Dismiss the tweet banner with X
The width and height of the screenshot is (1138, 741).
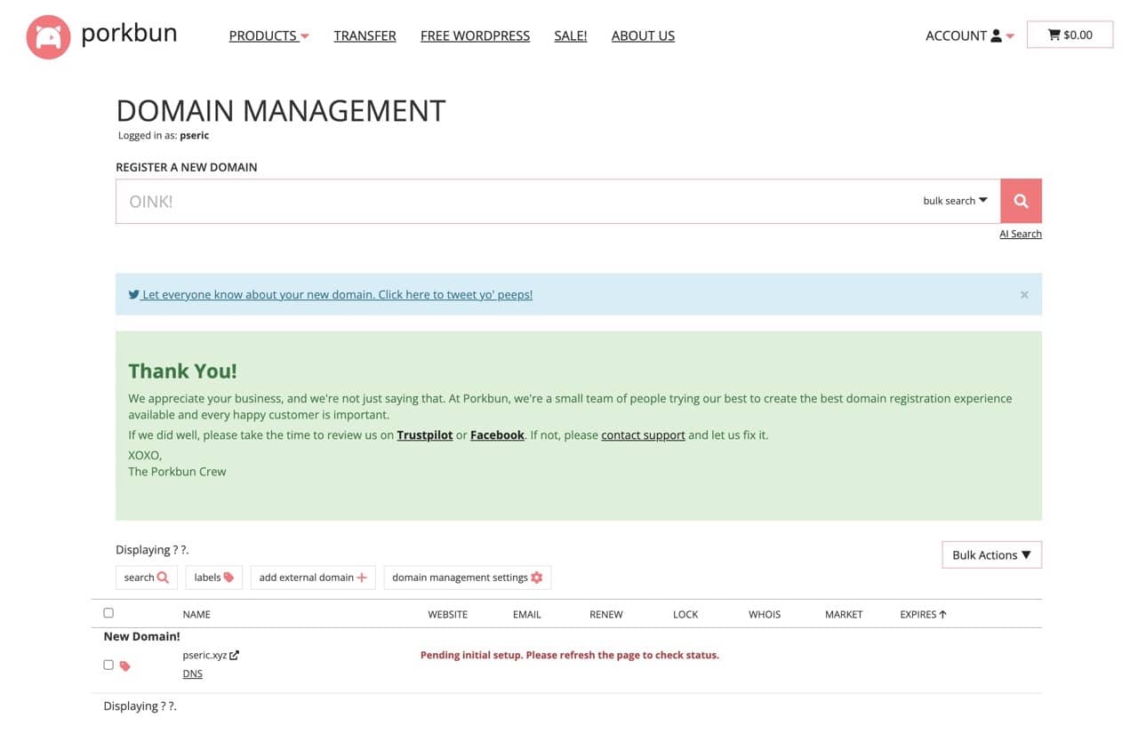pos(1024,294)
